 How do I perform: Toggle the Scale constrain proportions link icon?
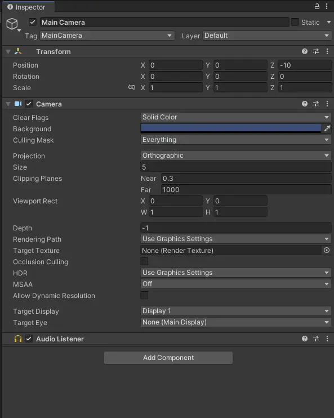[x=132, y=87]
